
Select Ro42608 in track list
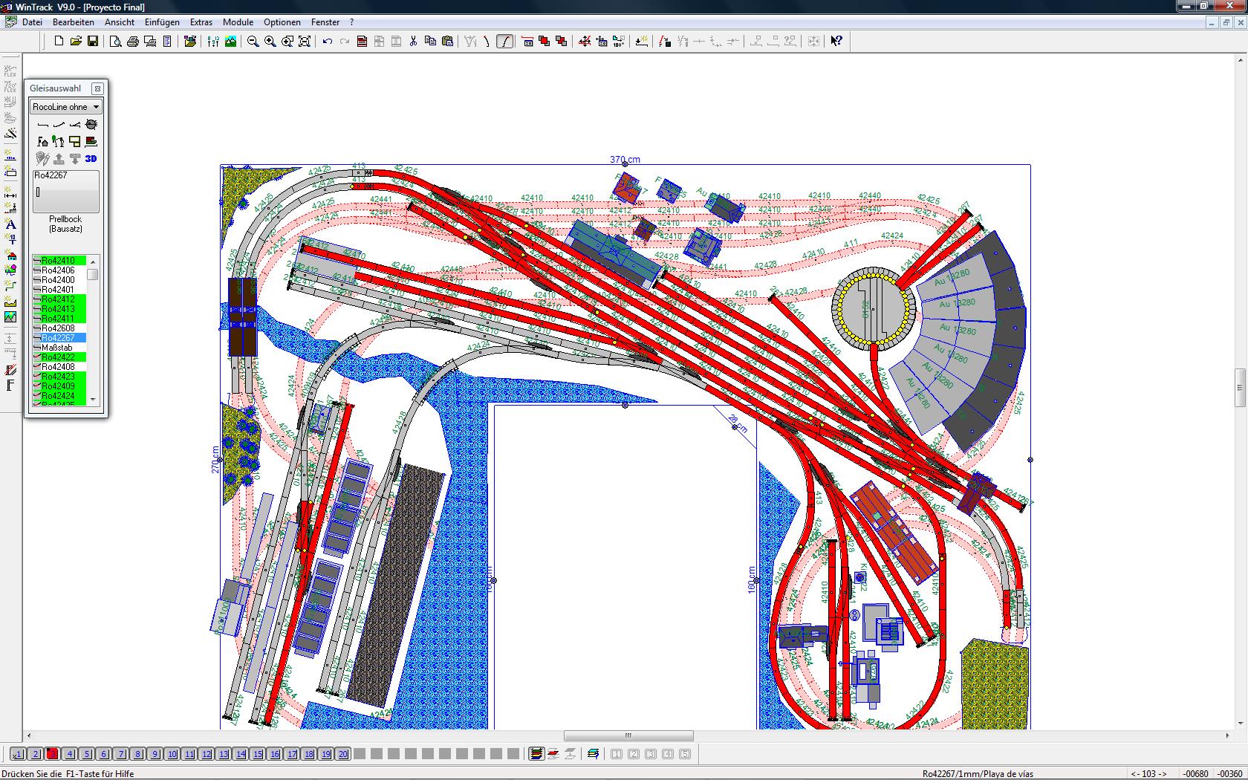point(58,328)
